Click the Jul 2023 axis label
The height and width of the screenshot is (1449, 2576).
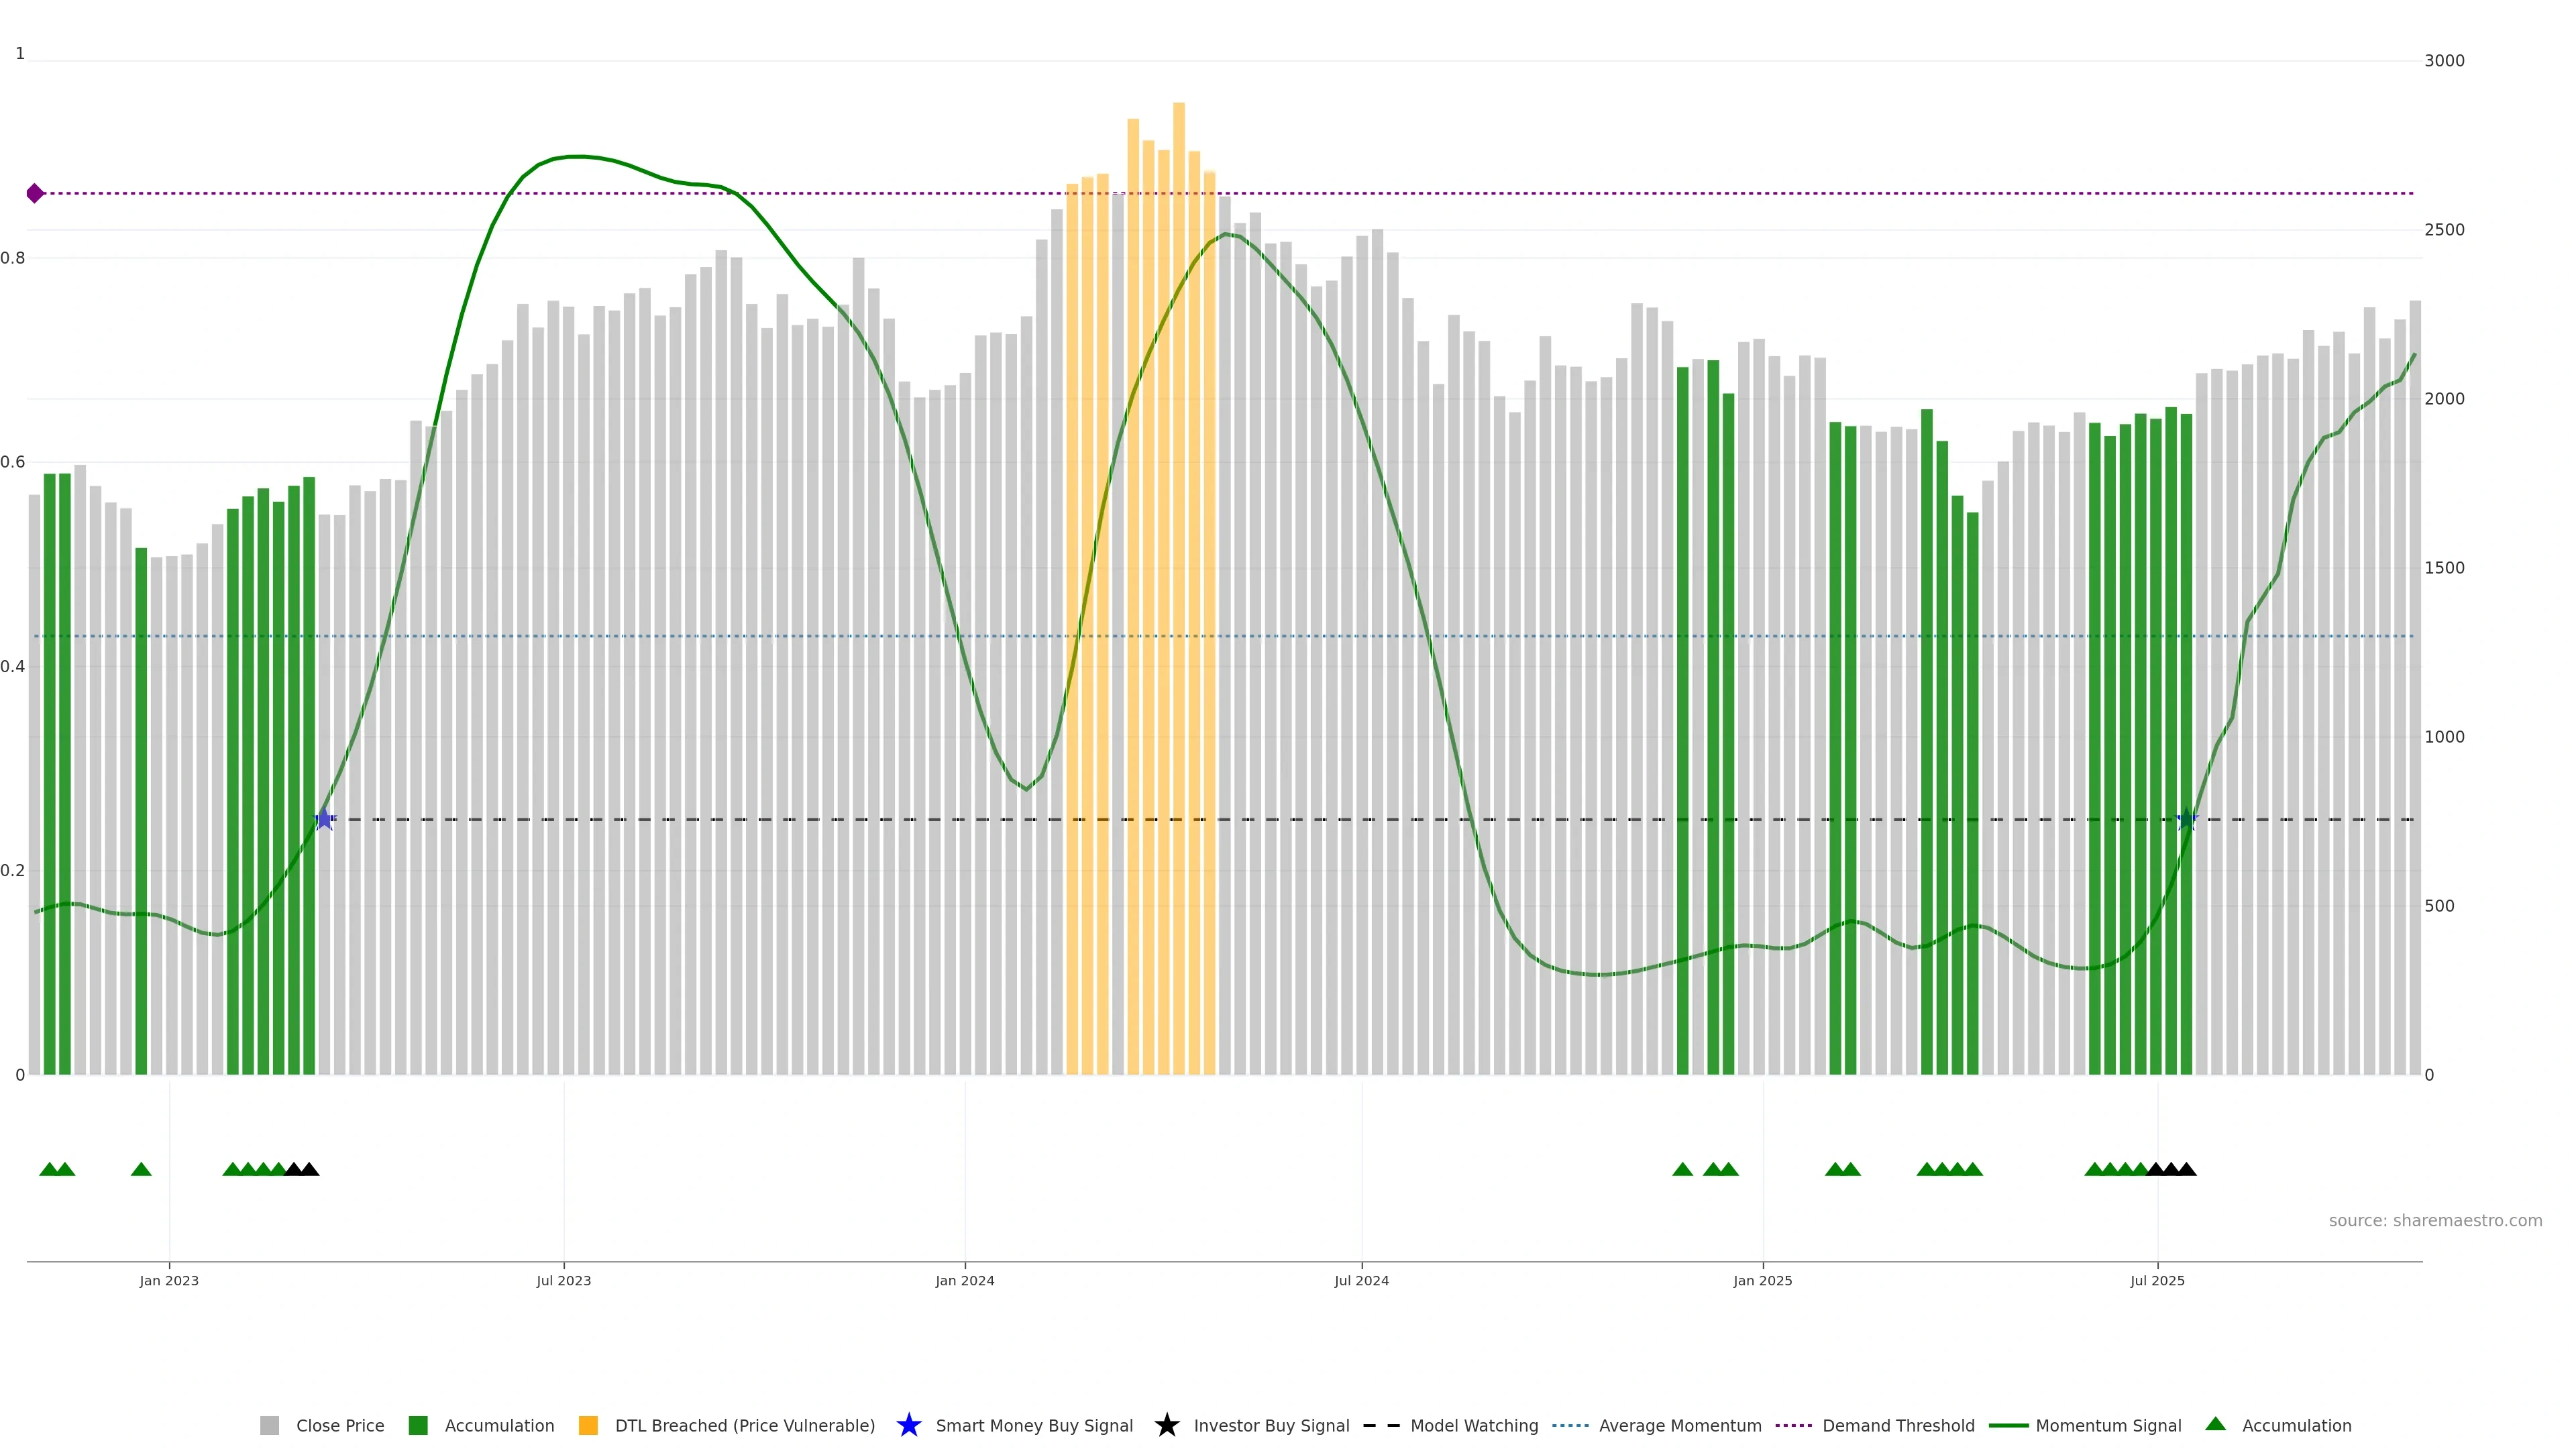563,1280
